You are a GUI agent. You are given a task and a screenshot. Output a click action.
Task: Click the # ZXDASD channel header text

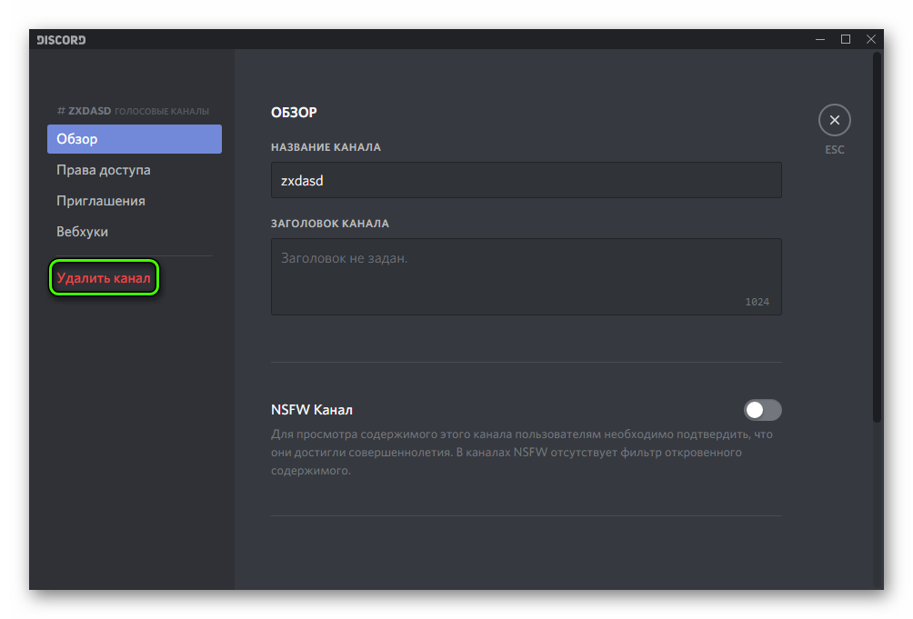click(84, 111)
